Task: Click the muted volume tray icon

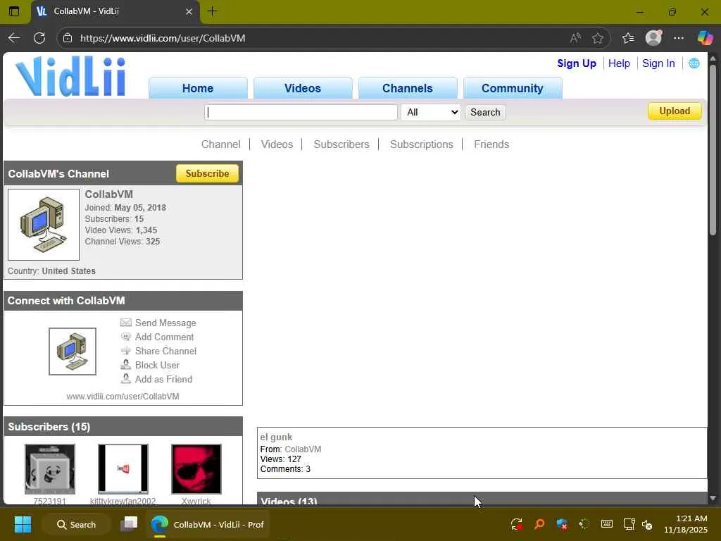Action: pos(648,524)
